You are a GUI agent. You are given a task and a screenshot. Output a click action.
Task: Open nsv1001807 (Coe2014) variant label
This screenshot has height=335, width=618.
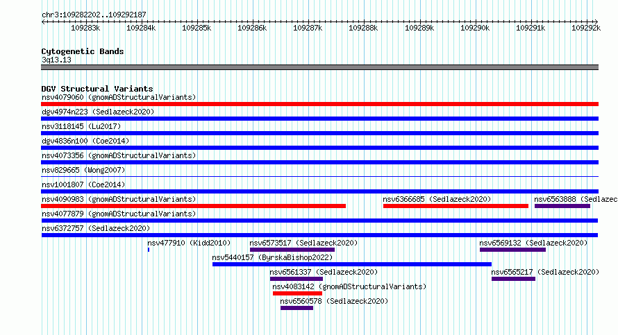[x=83, y=184]
